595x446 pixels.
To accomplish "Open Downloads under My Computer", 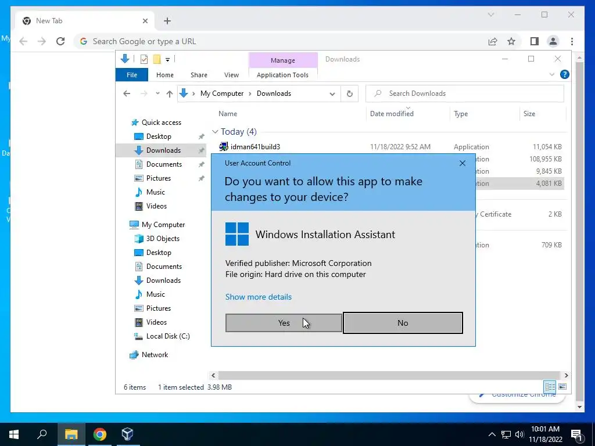I will 163,280.
